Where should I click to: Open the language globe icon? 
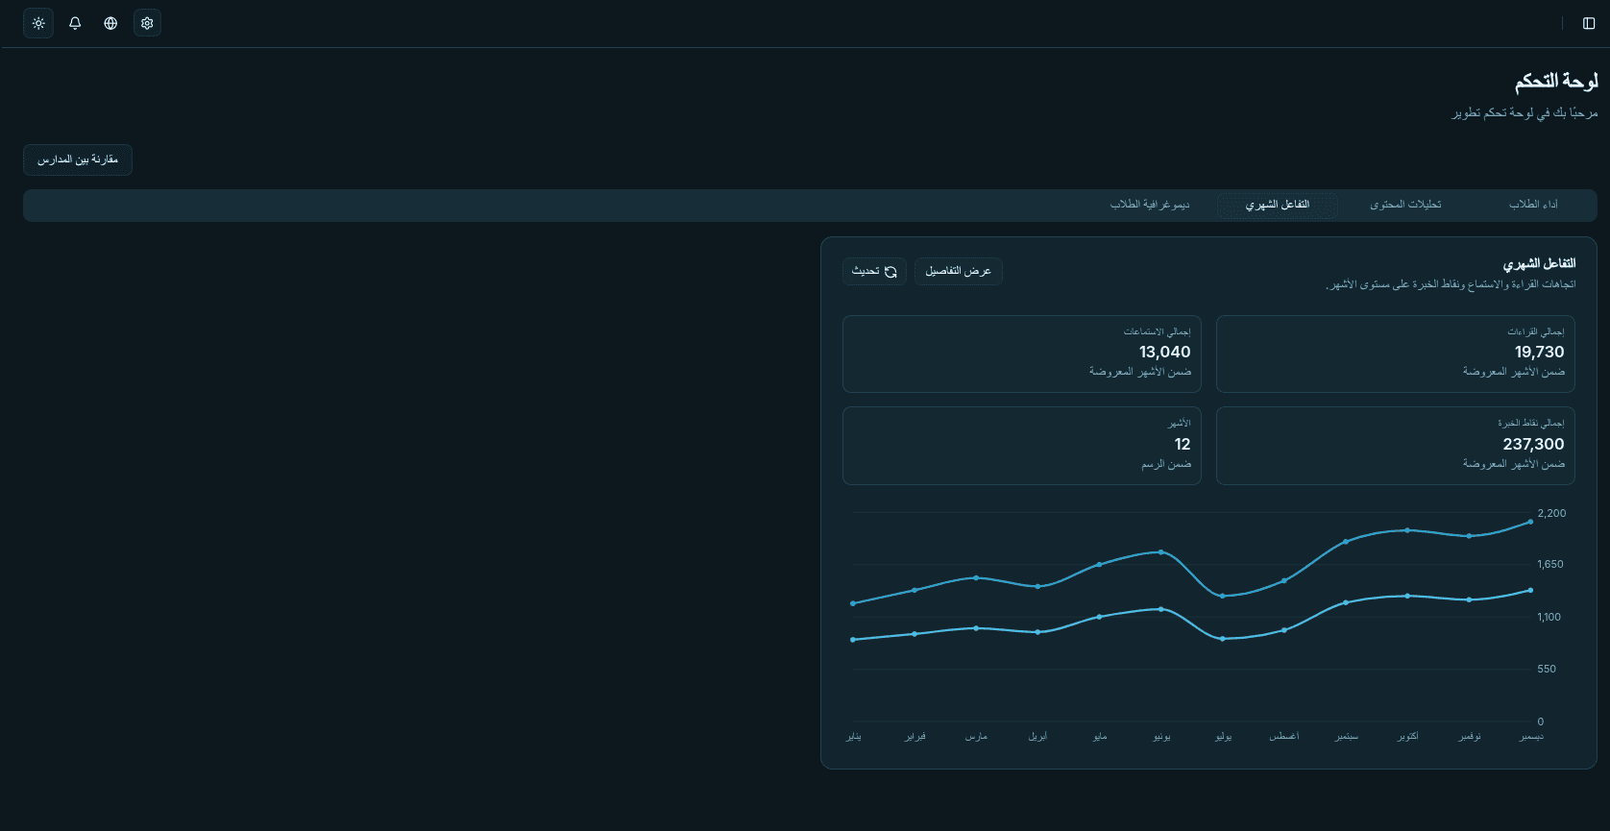point(110,23)
